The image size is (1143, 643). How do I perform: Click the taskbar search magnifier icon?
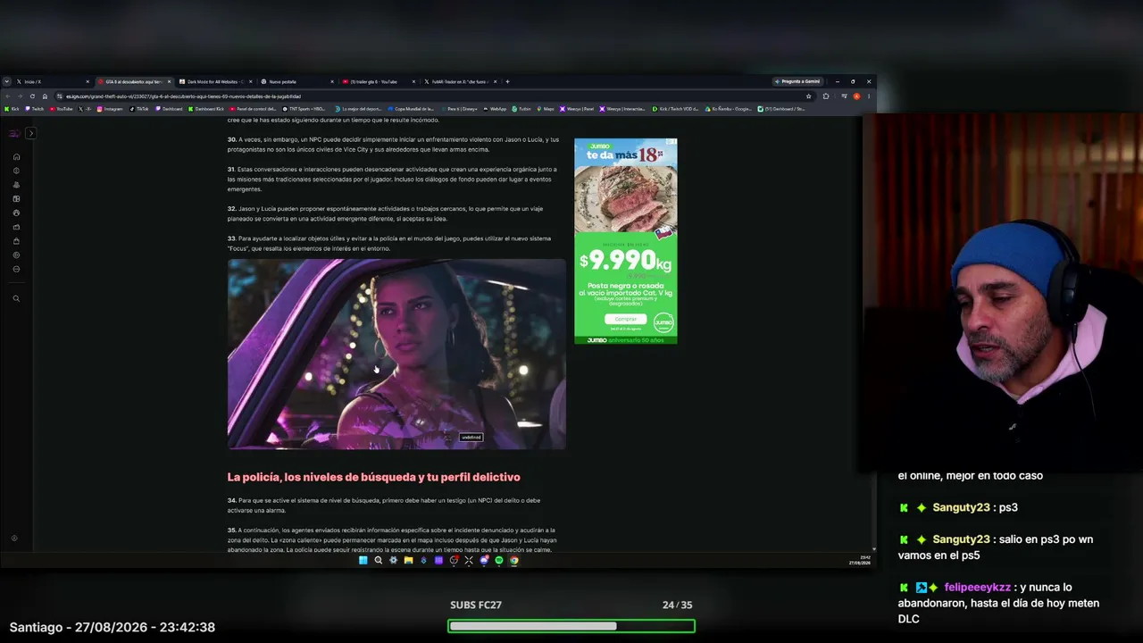(x=378, y=561)
